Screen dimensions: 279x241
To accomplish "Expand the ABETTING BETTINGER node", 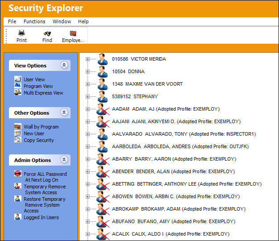I will tap(87, 184).
